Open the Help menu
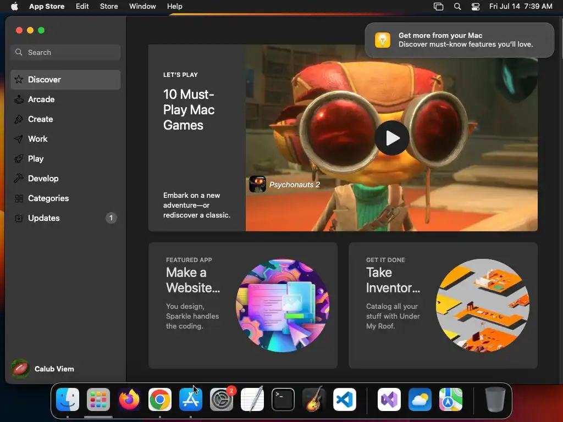The height and width of the screenshot is (422, 563). (174, 6)
